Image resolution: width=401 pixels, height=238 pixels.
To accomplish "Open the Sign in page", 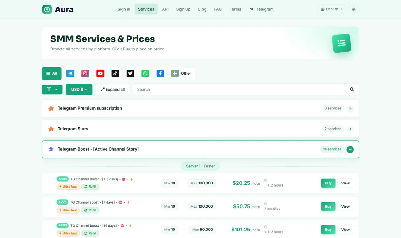I will 124,9.
